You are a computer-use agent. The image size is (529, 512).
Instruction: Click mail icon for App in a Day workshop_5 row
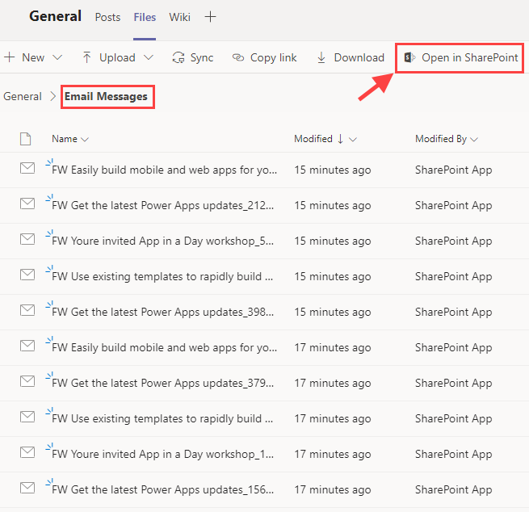27,239
